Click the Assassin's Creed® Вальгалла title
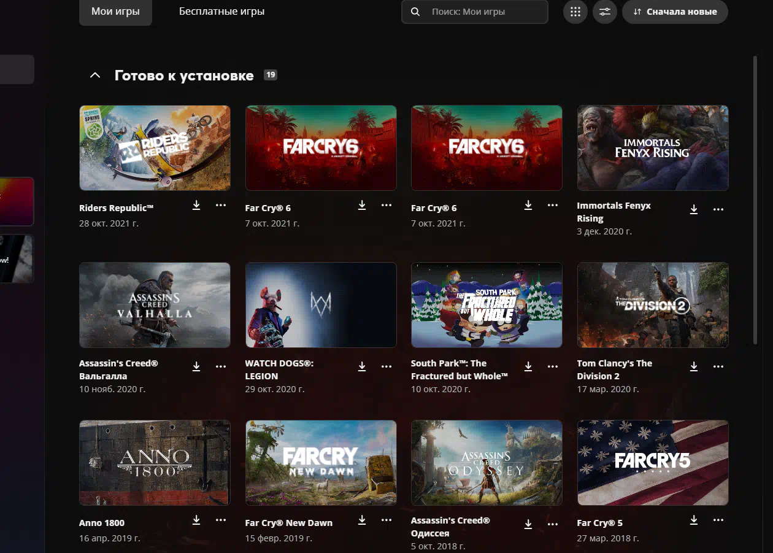Image resolution: width=773 pixels, height=553 pixels. pos(118,369)
